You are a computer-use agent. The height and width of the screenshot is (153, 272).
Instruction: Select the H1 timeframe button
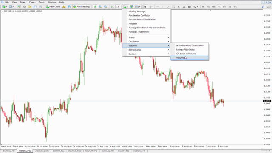219,7
